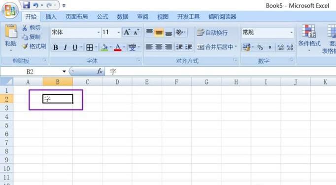Viewport: 336px width, 185px height.
Task: Activate the 格式刷 format painter
Action: tap(34, 46)
